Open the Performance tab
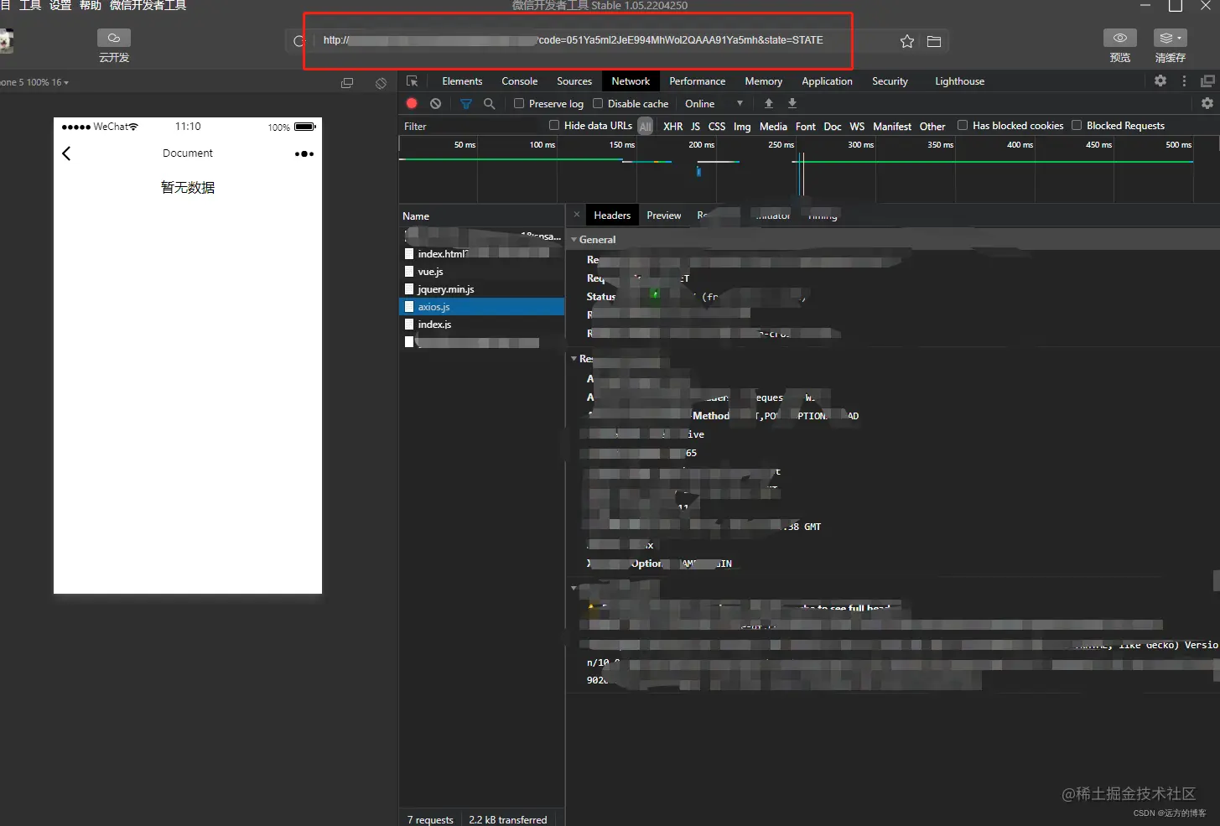The image size is (1220, 826). 697,81
